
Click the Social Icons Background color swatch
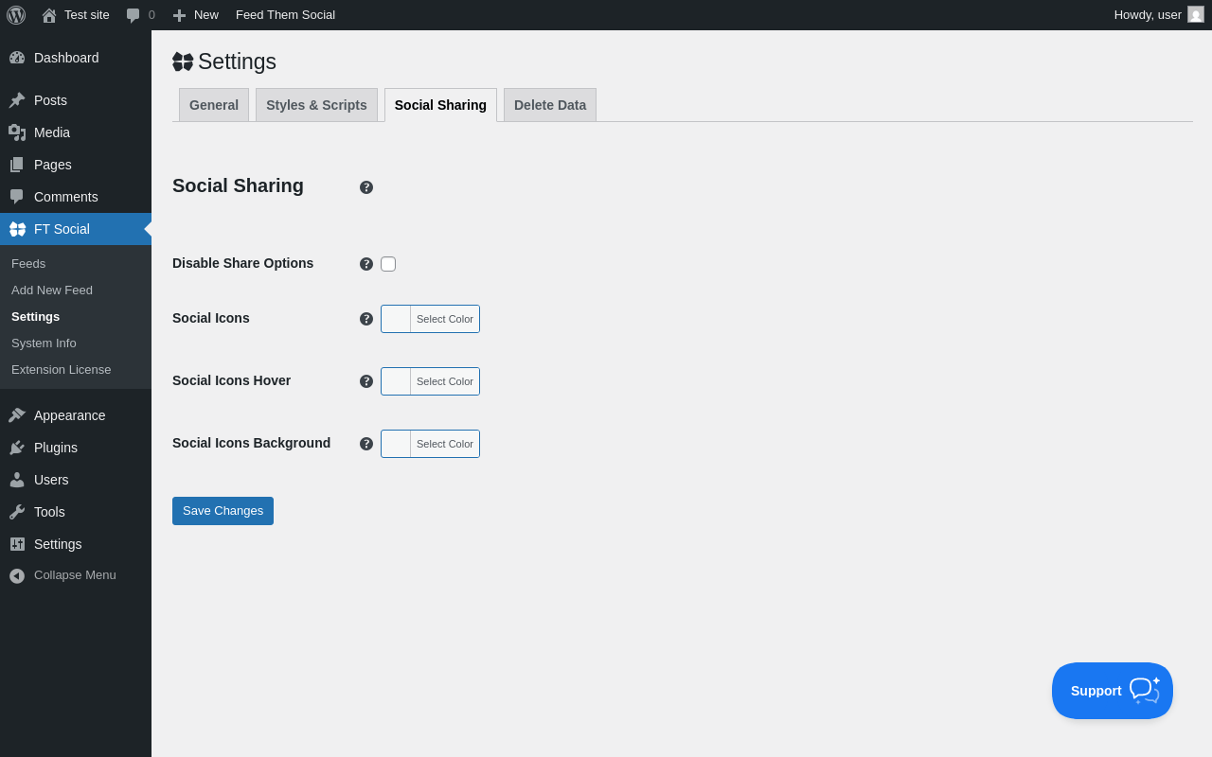point(396,444)
